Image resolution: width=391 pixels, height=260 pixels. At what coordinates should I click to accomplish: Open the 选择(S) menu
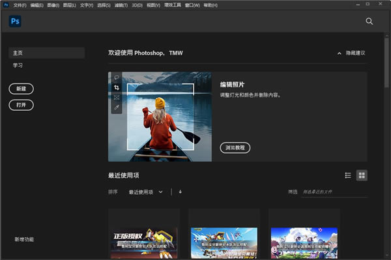(x=104, y=5)
